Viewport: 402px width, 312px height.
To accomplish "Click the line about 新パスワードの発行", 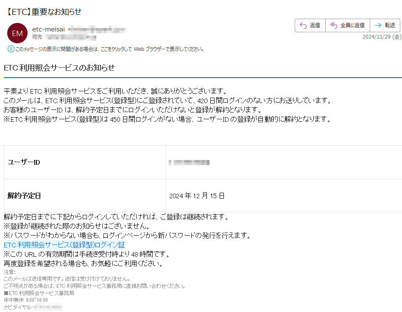I will pyautogui.click(x=127, y=235).
